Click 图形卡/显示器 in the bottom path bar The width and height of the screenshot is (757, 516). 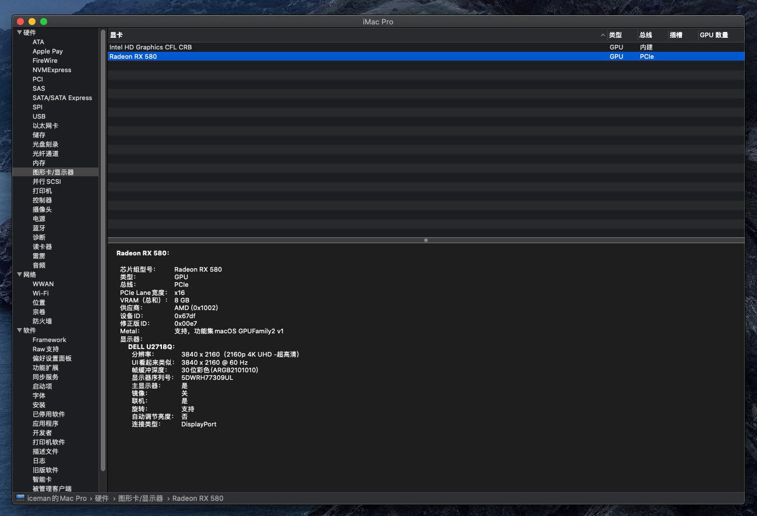[x=140, y=498]
